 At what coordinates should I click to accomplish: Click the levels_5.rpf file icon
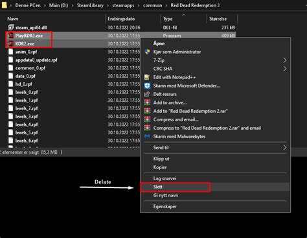[x=10, y=132]
